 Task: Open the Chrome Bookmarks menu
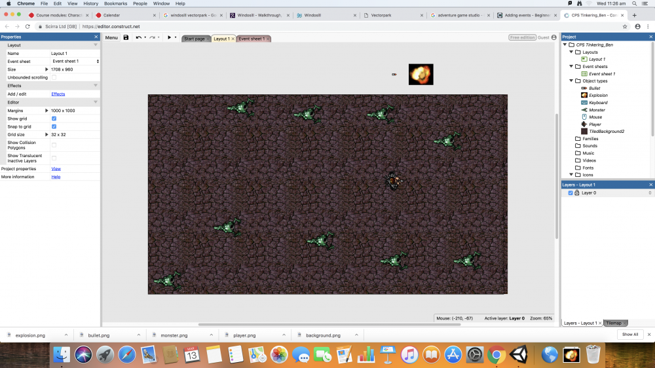[115, 3]
